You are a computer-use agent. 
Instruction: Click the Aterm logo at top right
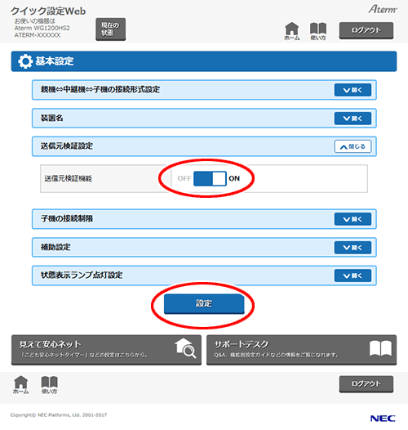point(382,9)
